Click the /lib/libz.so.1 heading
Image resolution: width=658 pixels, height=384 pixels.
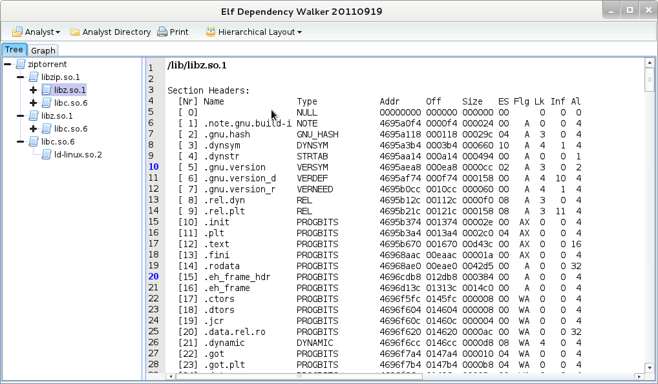point(196,65)
